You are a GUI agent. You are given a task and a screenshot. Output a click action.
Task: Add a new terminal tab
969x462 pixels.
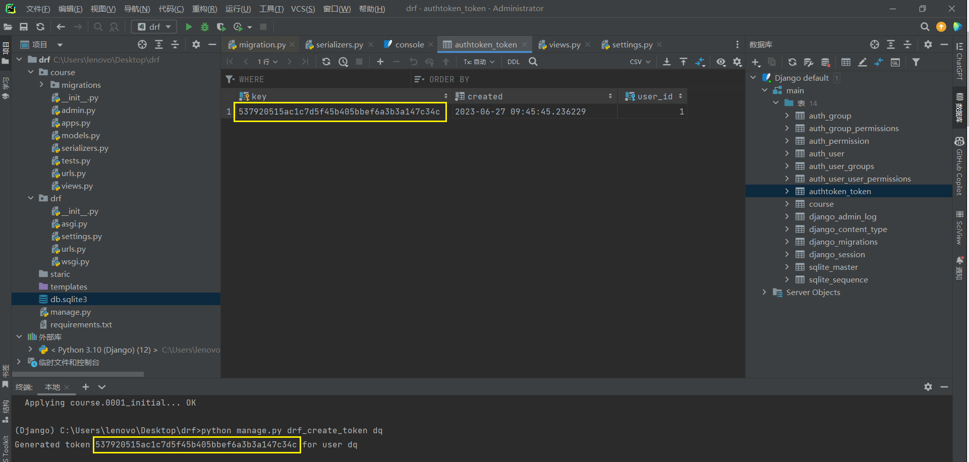[x=86, y=387]
